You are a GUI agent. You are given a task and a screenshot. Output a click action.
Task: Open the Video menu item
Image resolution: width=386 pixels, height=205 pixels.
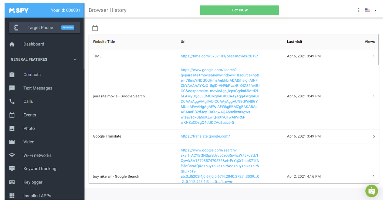click(29, 142)
